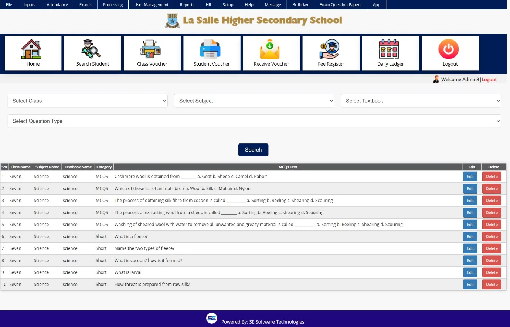The height and width of the screenshot is (327, 510).
Task: Open the Receive Voucher envelope icon
Action: [270, 49]
